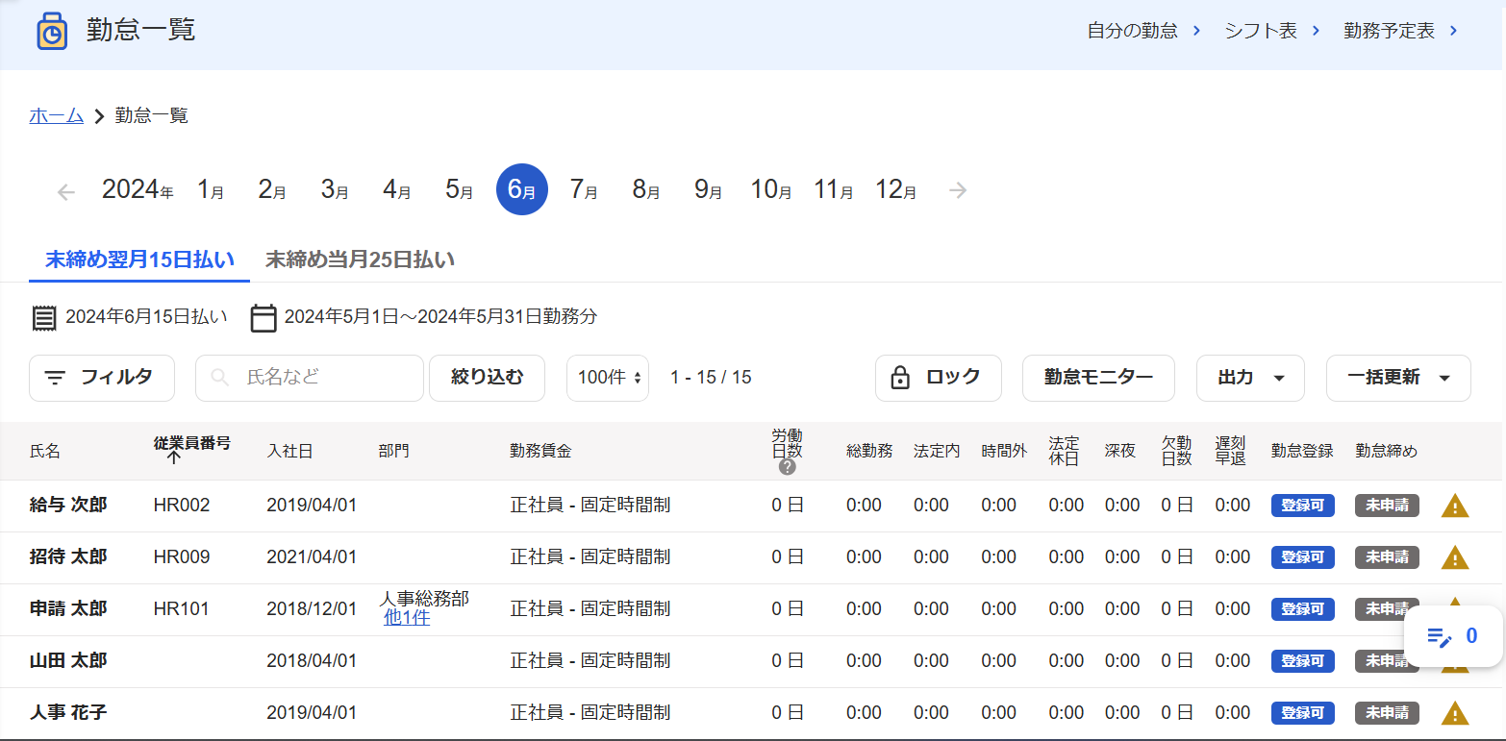Image resolution: width=1506 pixels, height=741 pixels.
Task: Open シフト表 page
Action: point(1271,31)
